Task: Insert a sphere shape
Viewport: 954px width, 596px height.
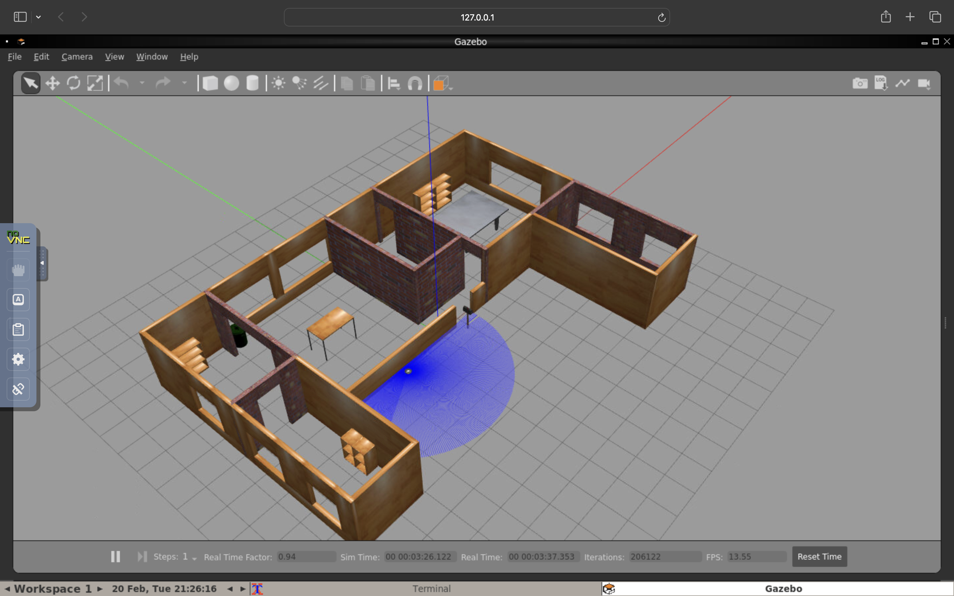Action: click(232, 83)
